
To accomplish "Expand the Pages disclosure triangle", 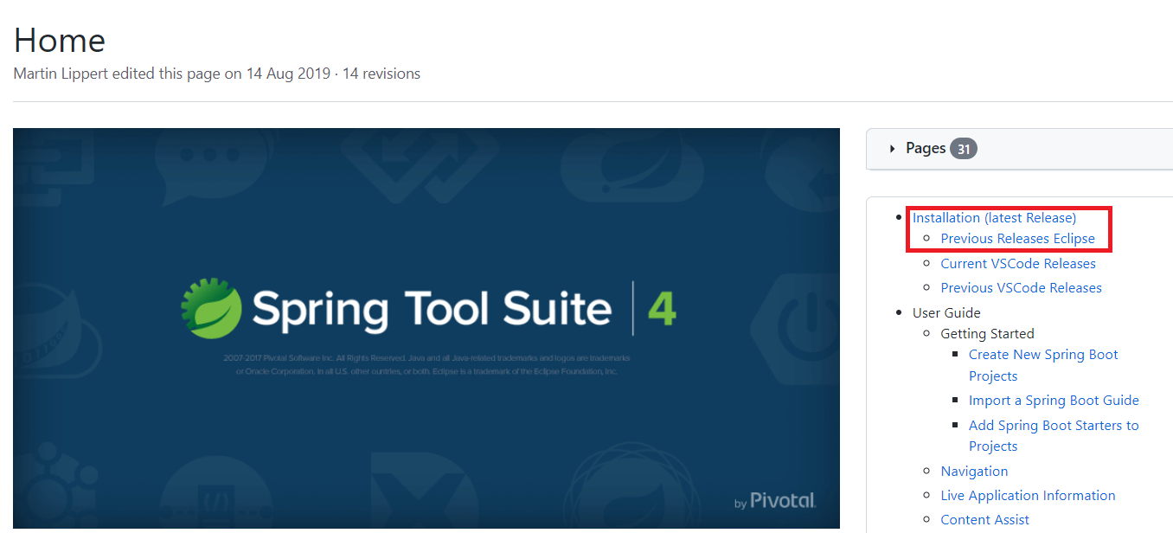I will 892,149.
